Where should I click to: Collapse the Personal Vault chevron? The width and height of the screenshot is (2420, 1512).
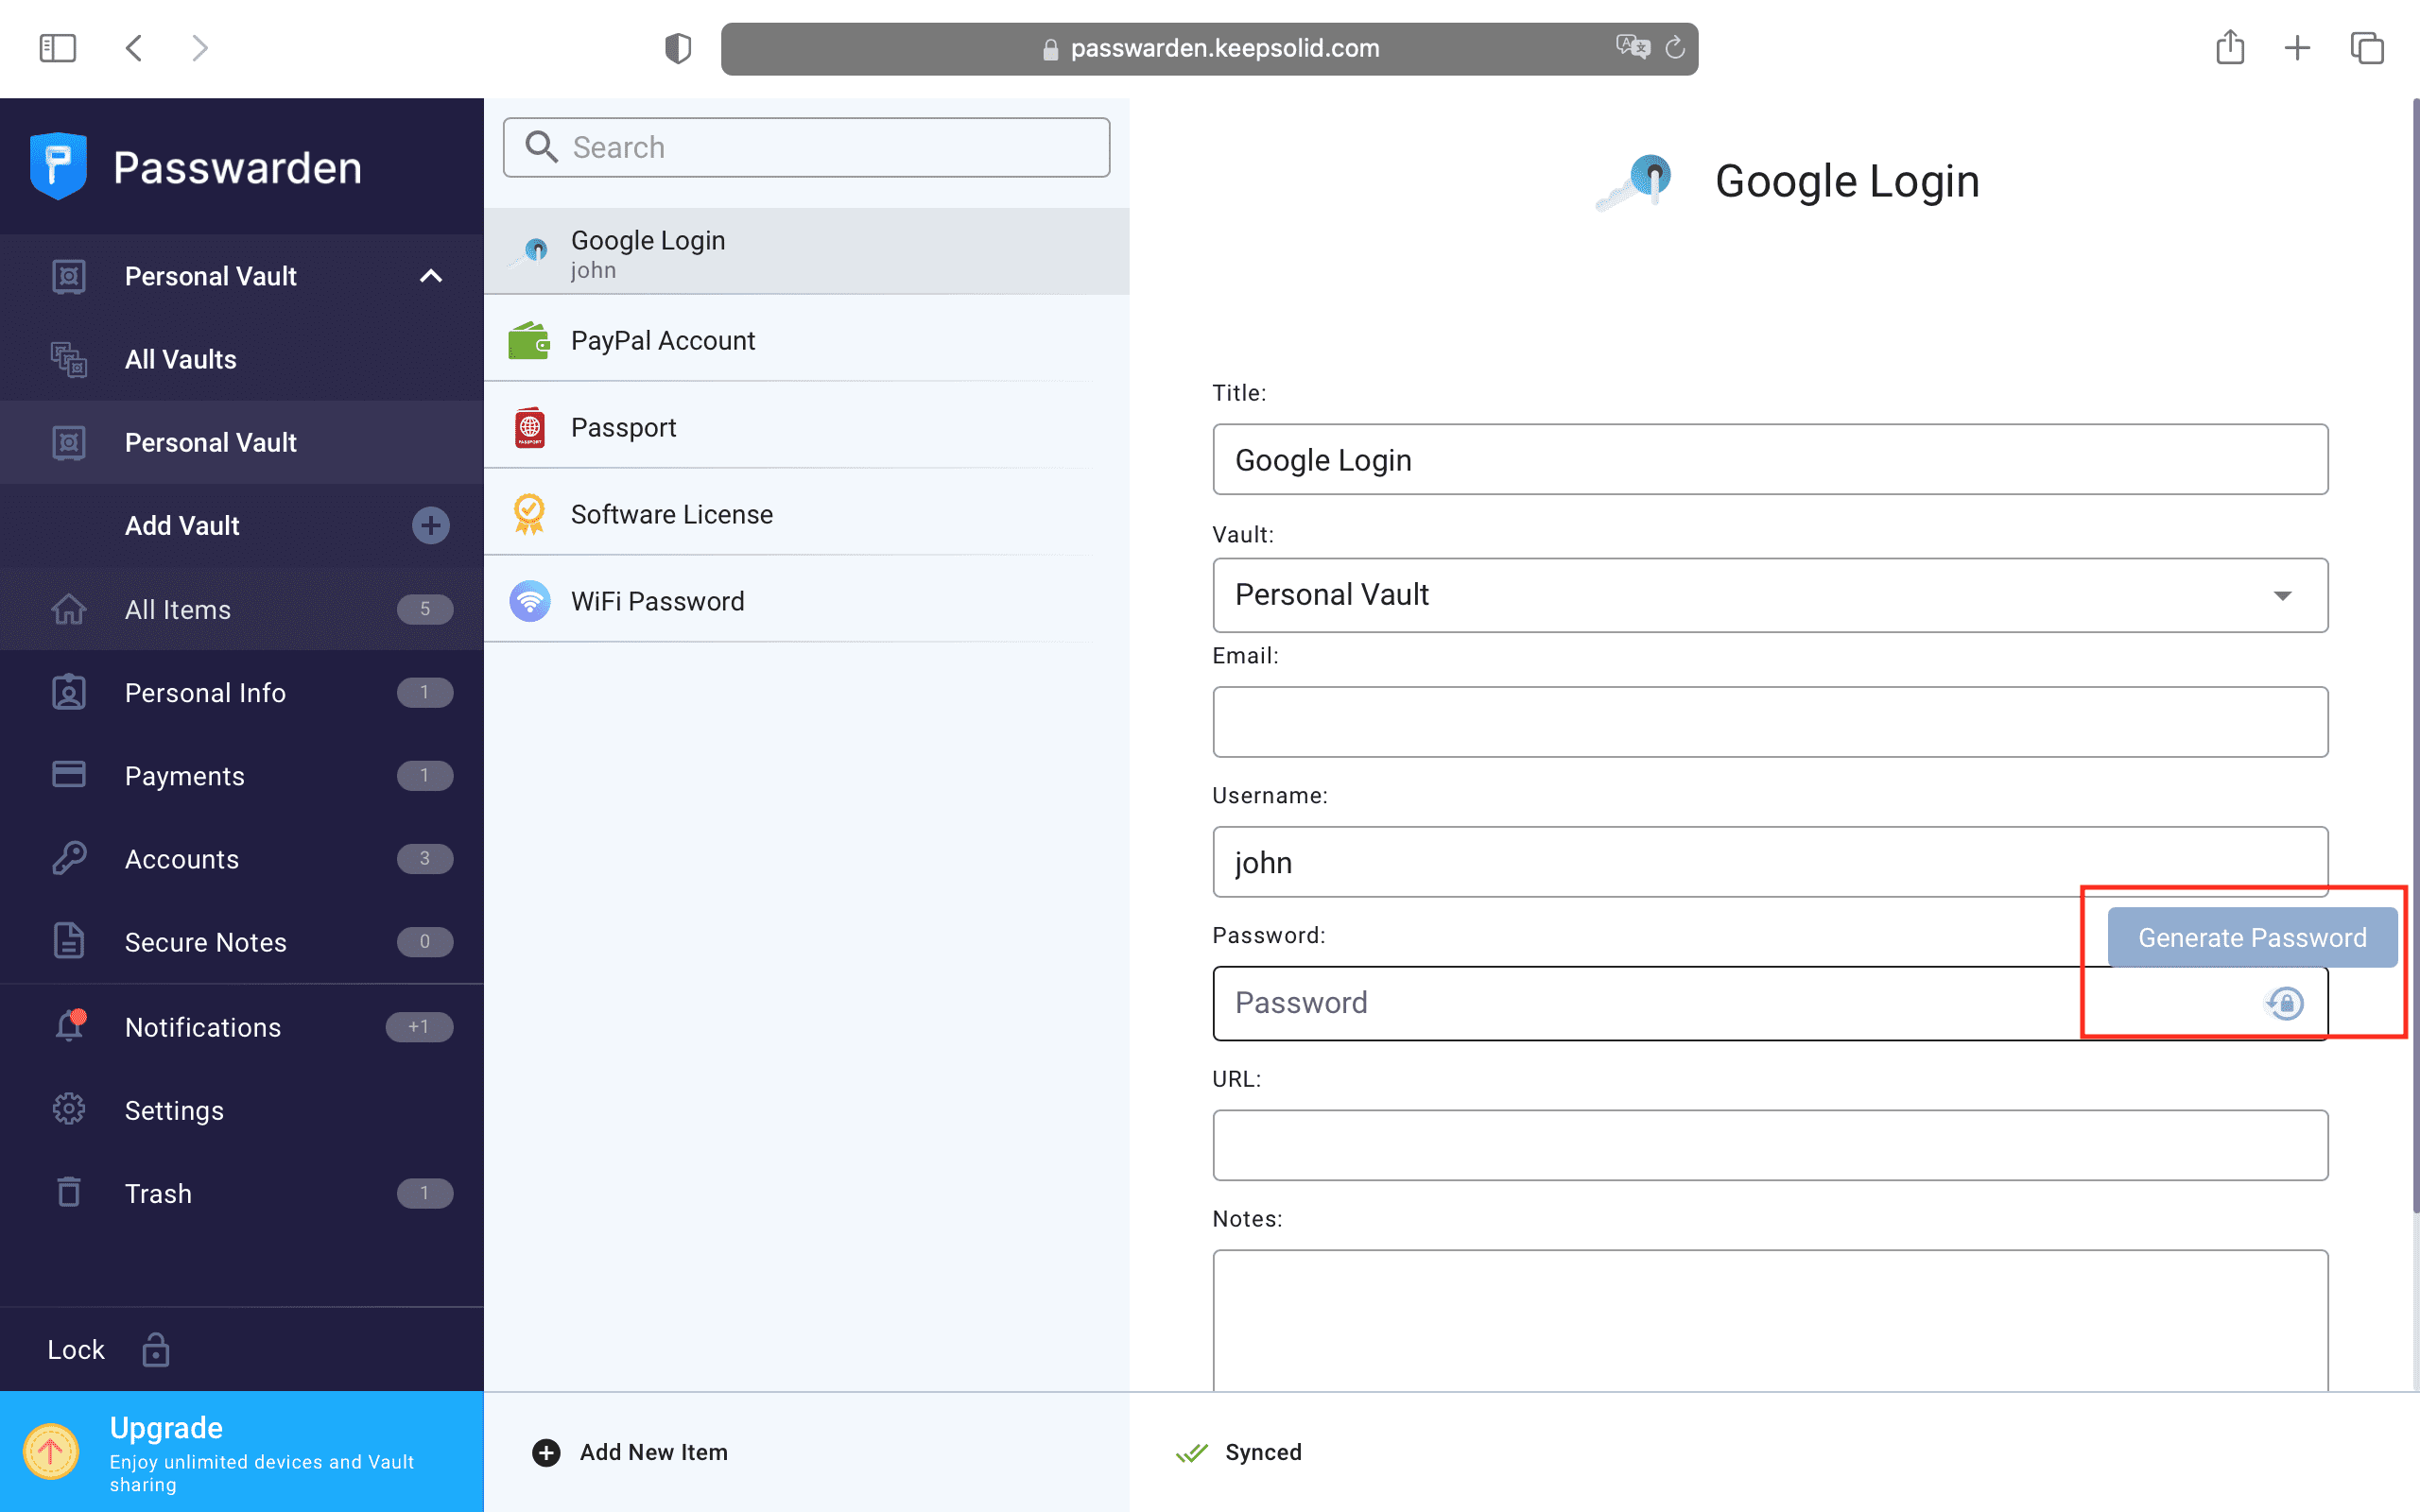click(430, 276)
